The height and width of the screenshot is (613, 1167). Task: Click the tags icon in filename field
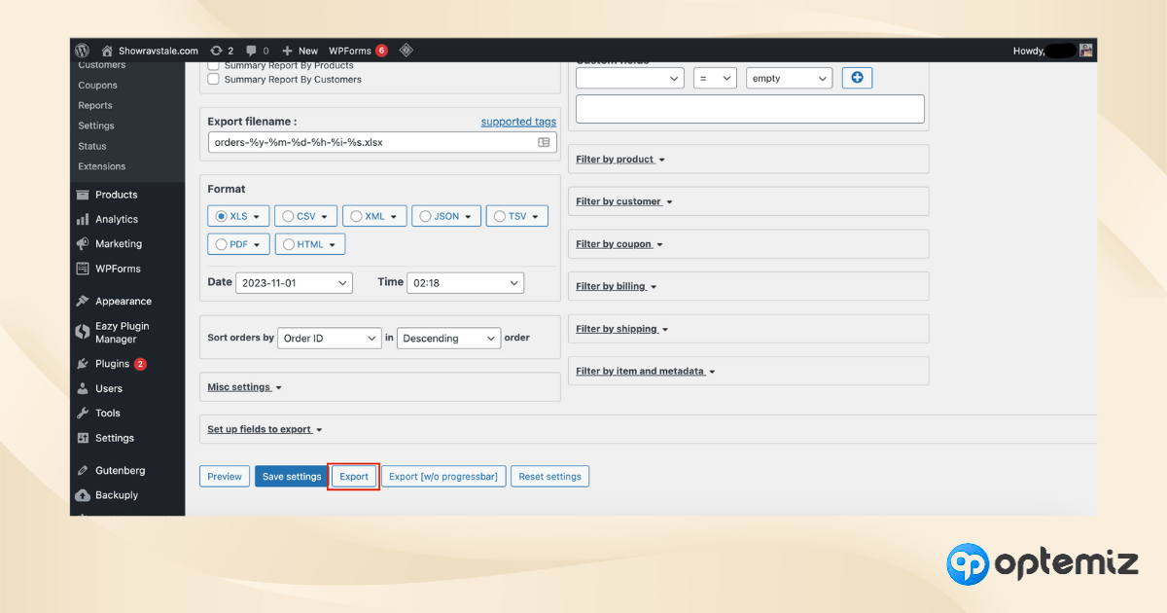pos(545,142)
